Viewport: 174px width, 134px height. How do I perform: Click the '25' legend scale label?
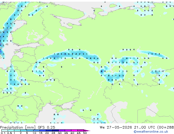53,133
